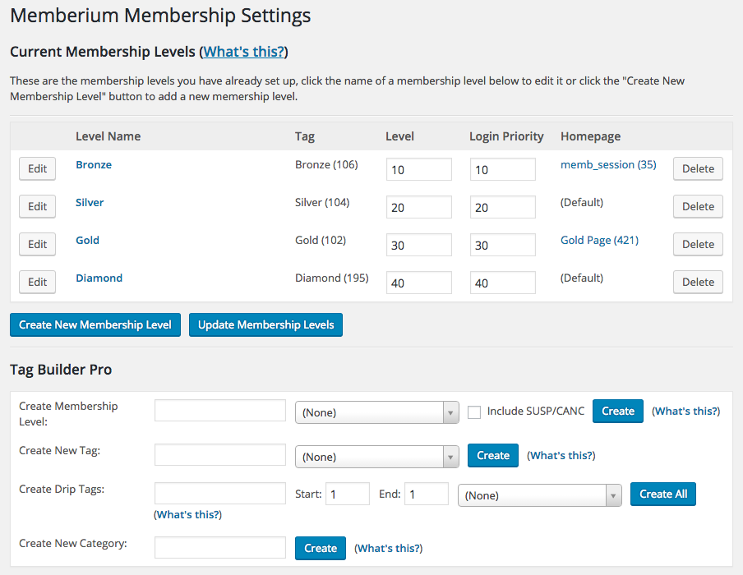Image resolution: width=743 pixels, height=575 pixels.
Task: Click Create button for new category
Action: pos(321,549)
